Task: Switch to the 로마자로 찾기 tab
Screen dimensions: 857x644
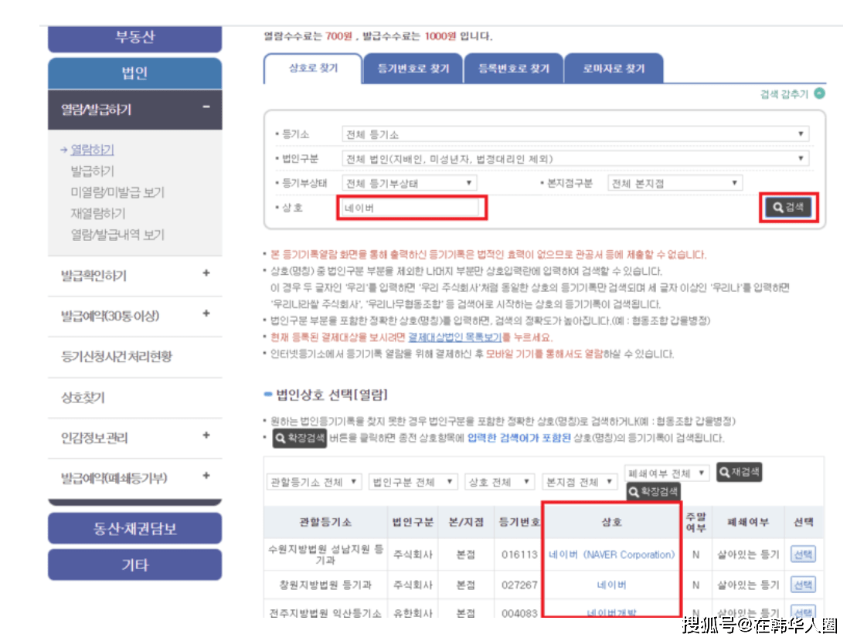Action: 614,68
